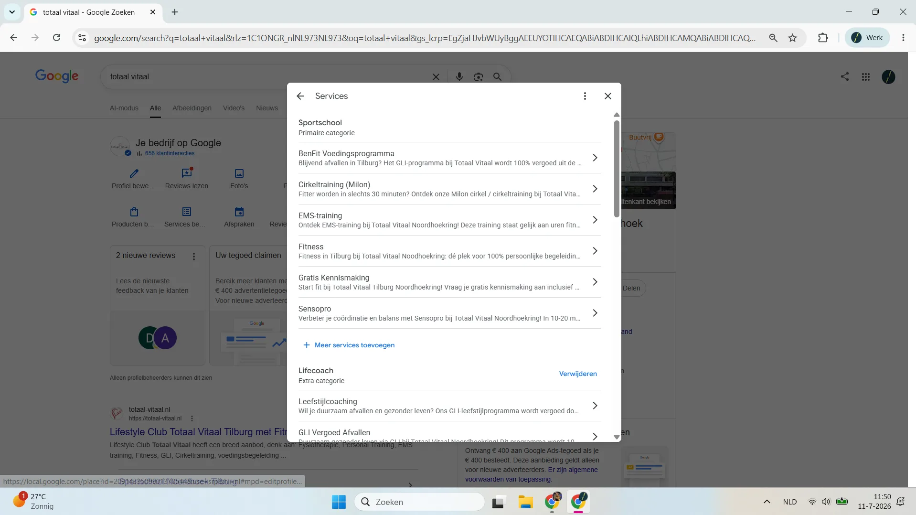Image resolution: width=916 pixels, height=515 pixels.
Task: Open 656 klantinteracties link
Action: tap(170, 153)
